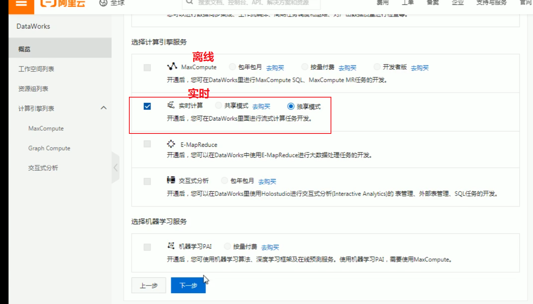Check the MaxCompute checkbox
Screen dimensions: 533x304
point(147,68)
